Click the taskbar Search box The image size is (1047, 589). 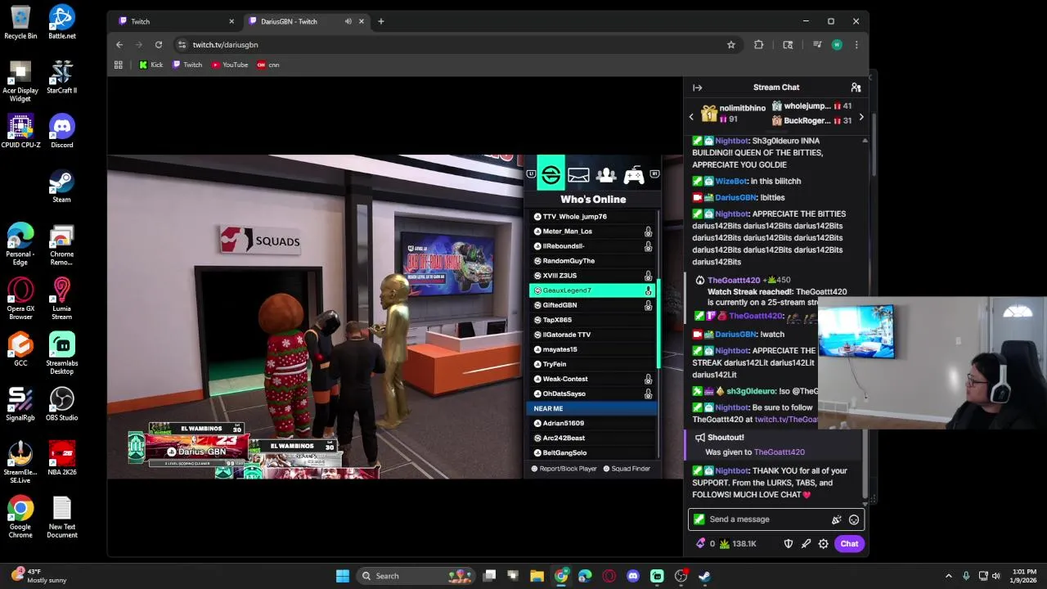tap(416, 576)
